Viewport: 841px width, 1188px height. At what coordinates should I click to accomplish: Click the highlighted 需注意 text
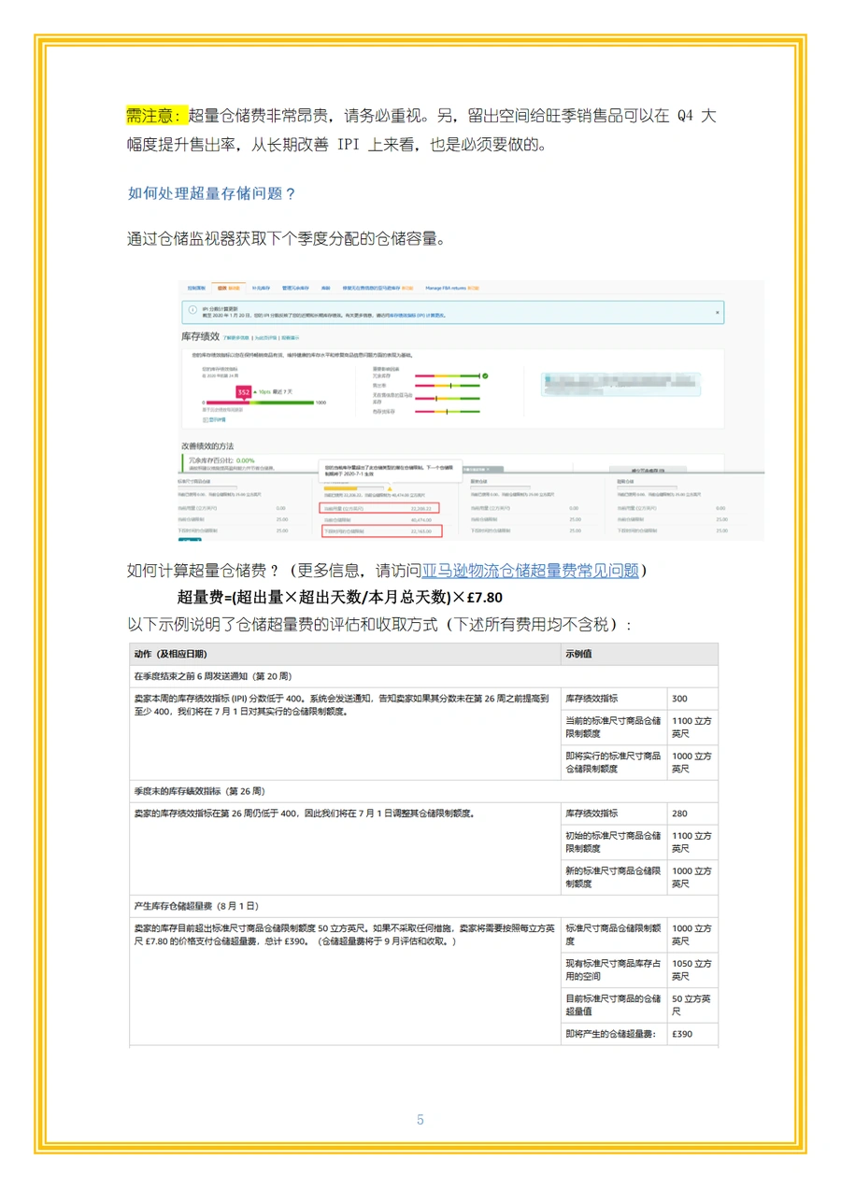[x=157, y=116]
